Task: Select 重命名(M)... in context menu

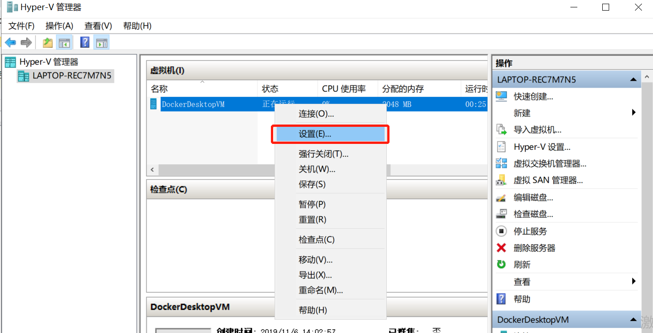Action: [330, 291]
